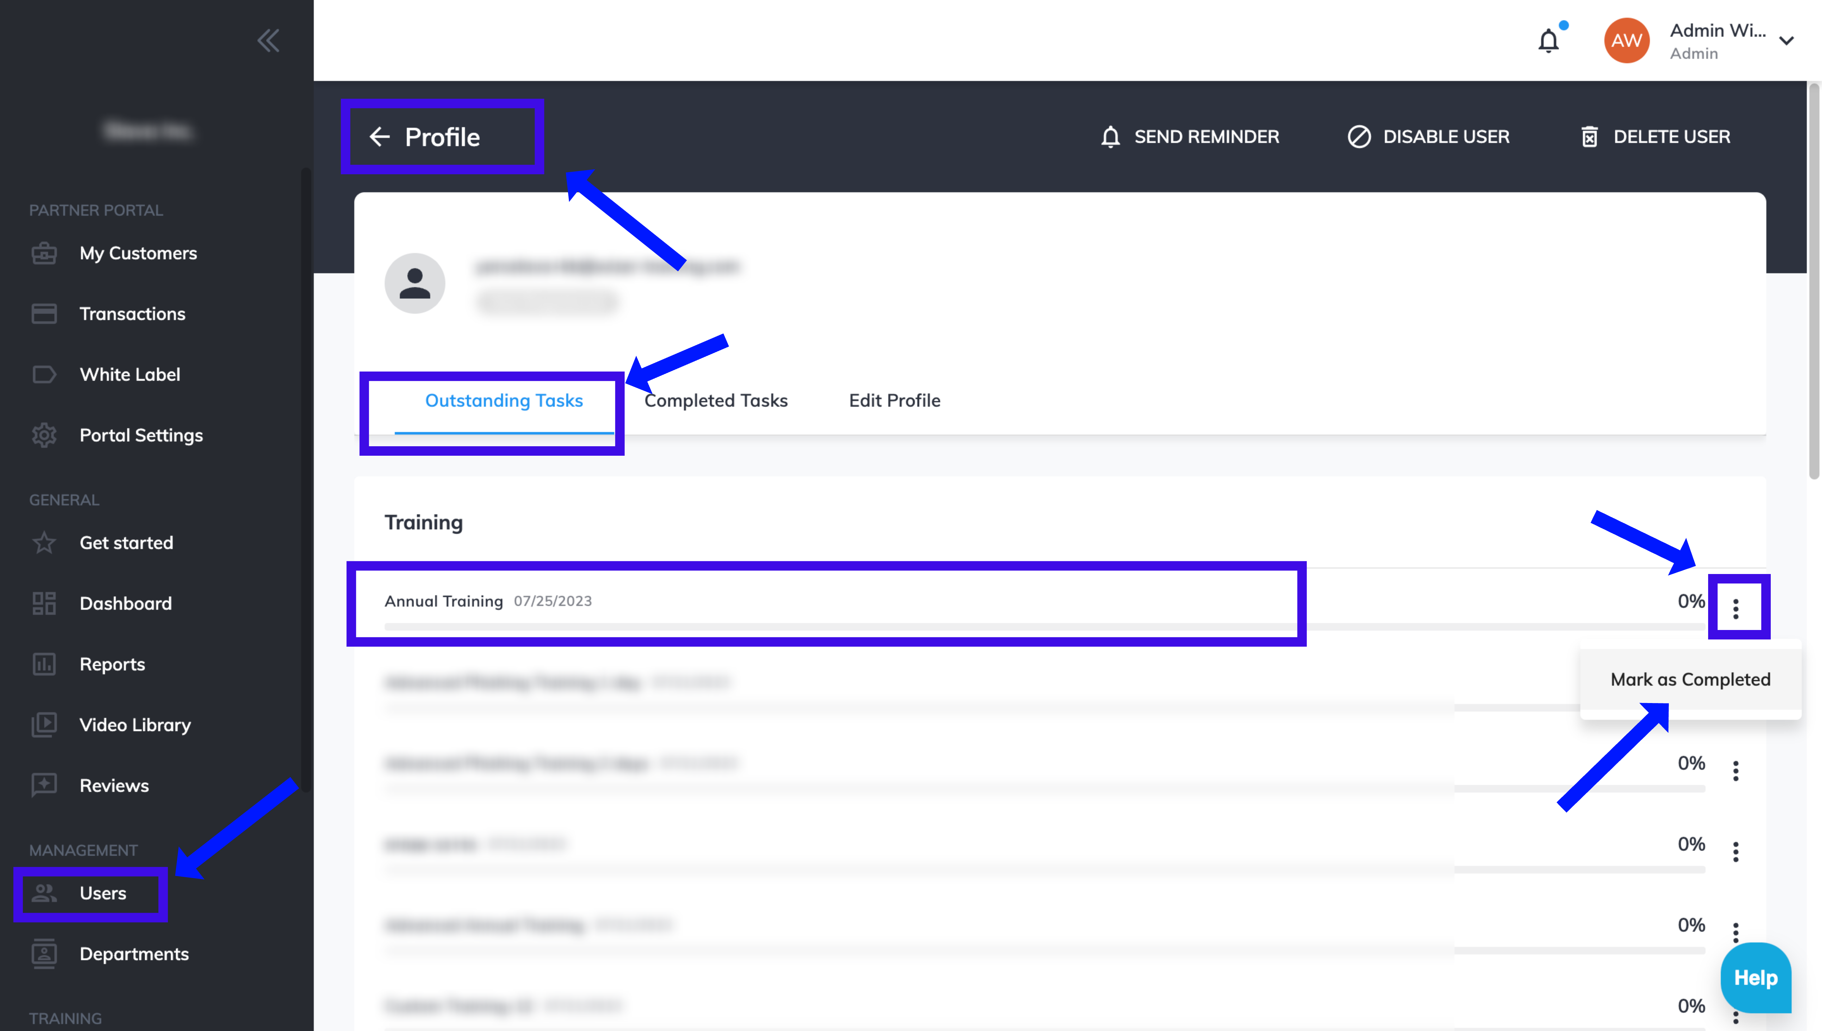This screenshot has width=1822, height=1031.
Task: Go back using the Profile arrow
Action: [x=380, y=137]
